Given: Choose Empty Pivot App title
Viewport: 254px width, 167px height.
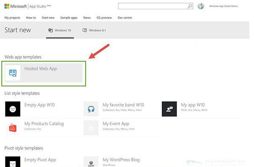Looking at the screenshot, I should pyautogui.click(x=40, y=160).
